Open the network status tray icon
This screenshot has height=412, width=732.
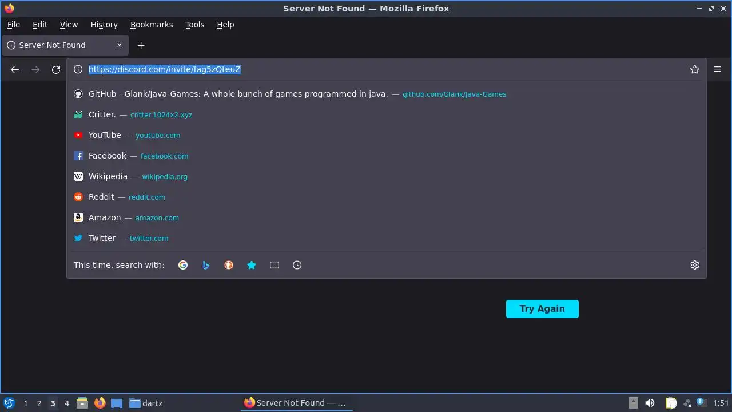click(687, 403)
